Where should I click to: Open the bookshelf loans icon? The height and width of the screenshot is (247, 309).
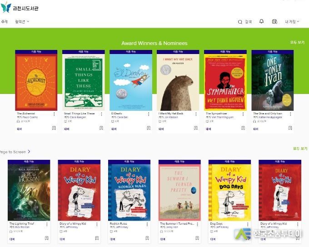pos(274,21)
